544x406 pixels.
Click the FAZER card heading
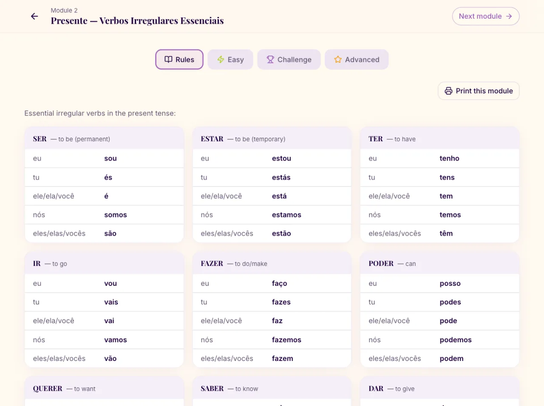click(x=212, y=264)
